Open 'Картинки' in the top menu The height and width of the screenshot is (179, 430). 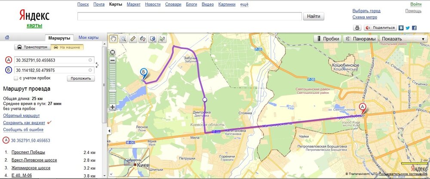pyautogui.click(x=227, y=4)
